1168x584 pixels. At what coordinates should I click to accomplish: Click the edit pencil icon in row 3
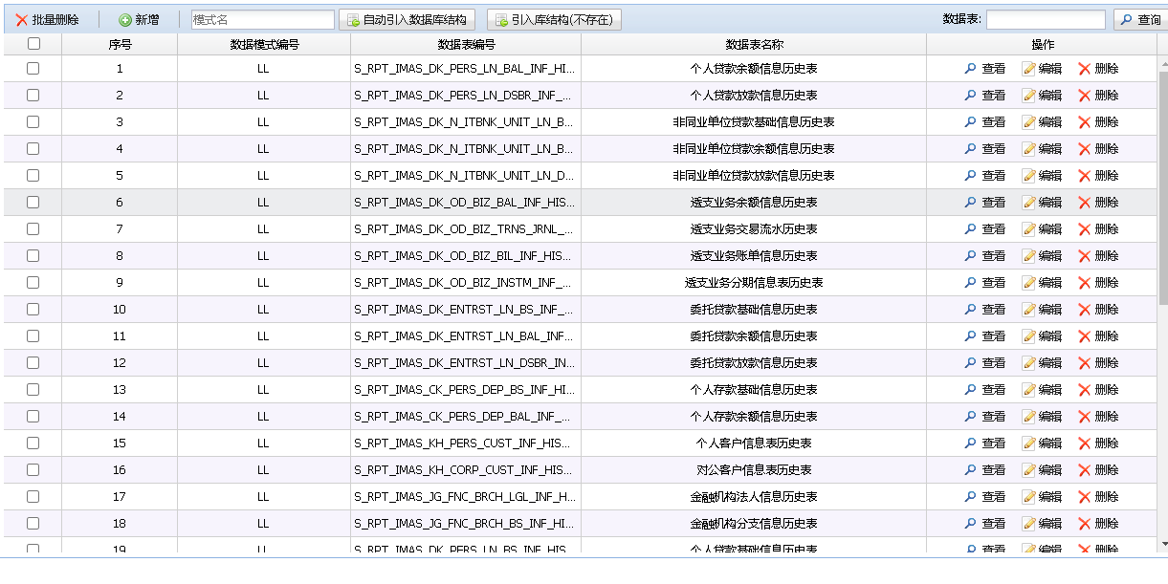coord(1029,122)
